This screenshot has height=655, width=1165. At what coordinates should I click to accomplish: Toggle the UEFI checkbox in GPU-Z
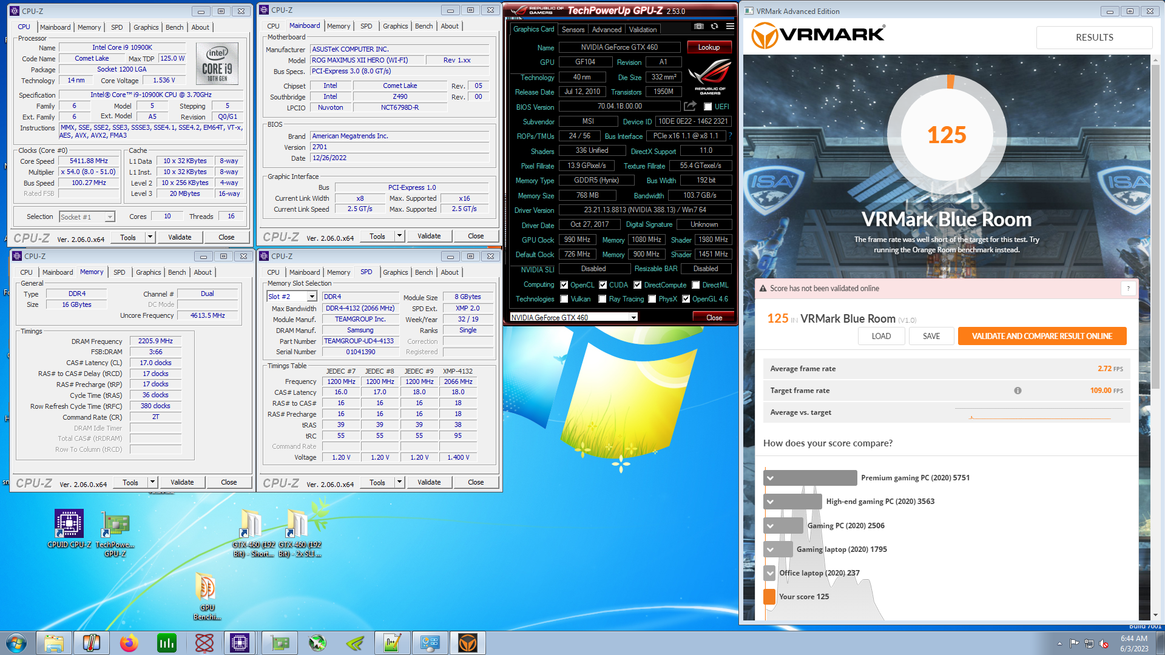707,107
